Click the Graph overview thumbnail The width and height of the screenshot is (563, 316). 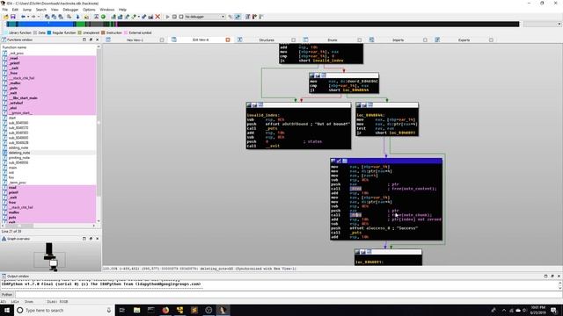(x=51, y=257)
